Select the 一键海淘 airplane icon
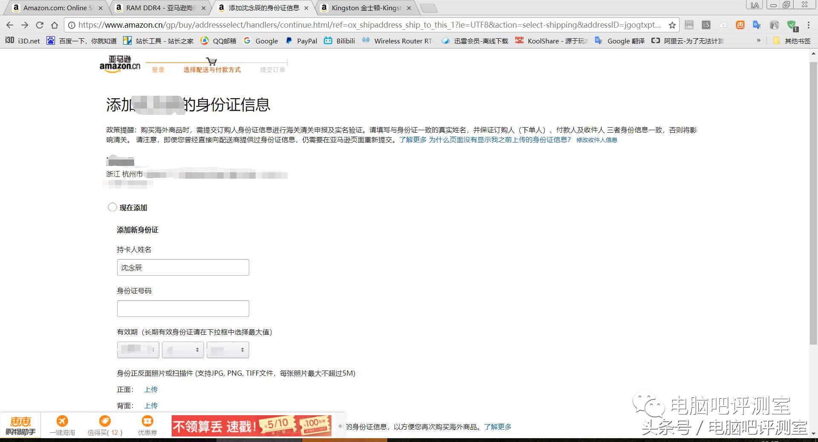This screenshot has width=818, height=442. pyautogui.click(x=62, y=421)
